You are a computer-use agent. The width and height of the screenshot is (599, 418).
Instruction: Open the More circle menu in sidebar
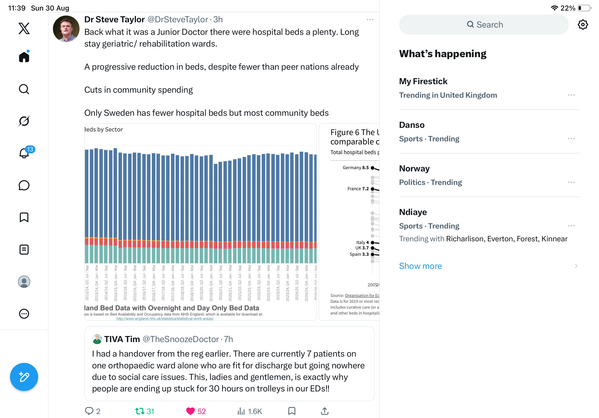click(x=24, y=314)
